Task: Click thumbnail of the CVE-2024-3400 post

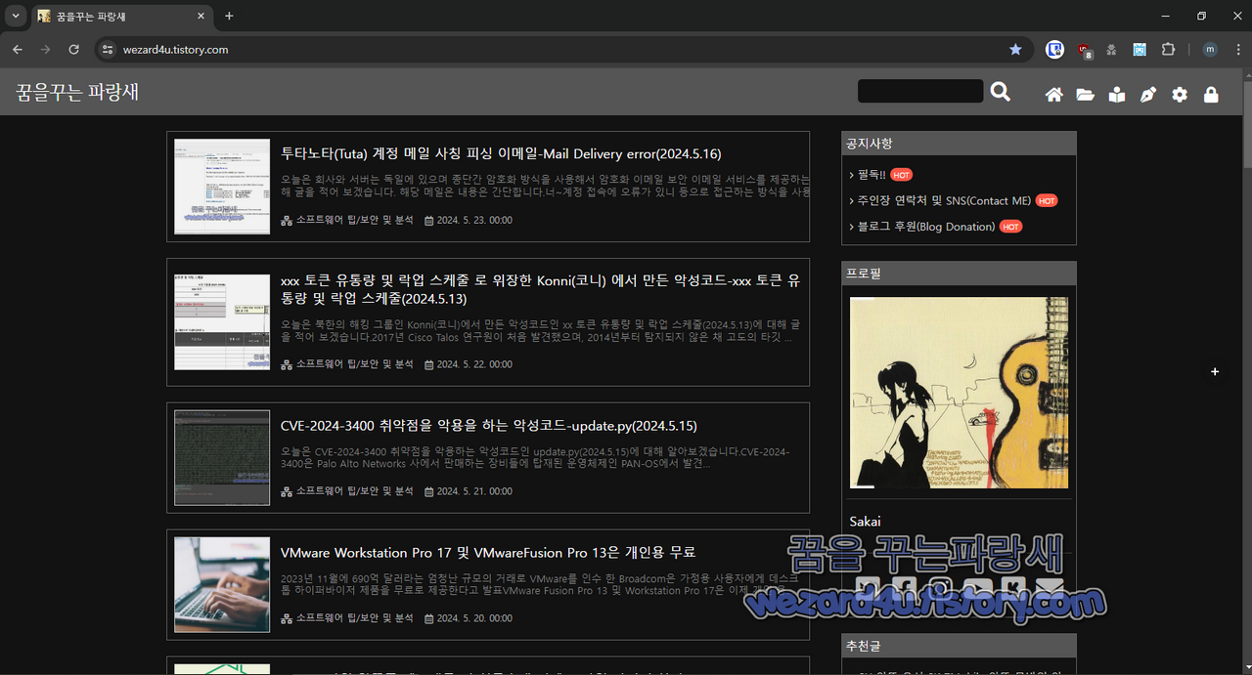Action: 222,458
